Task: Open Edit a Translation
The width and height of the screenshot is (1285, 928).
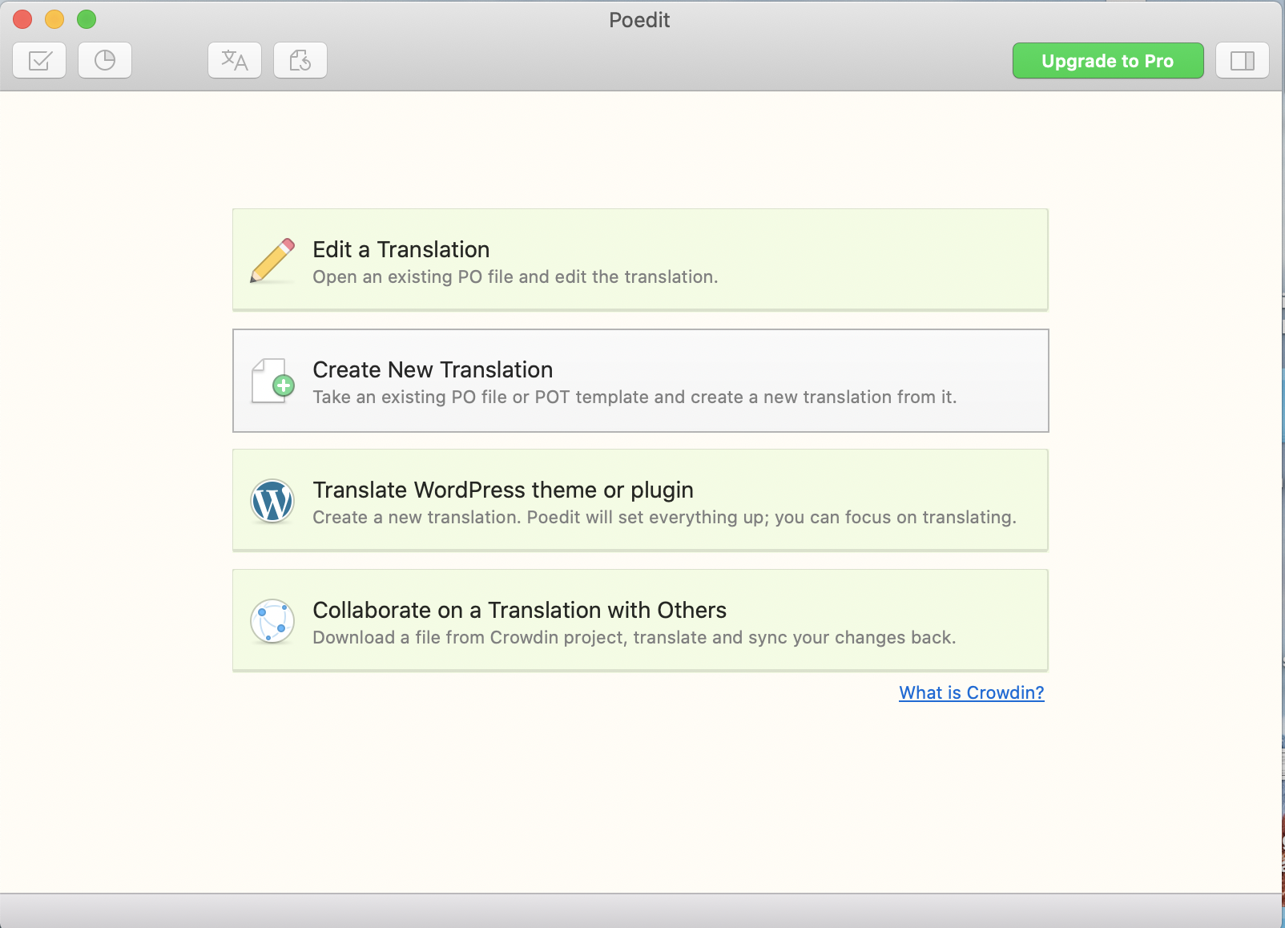Action: 639,260
